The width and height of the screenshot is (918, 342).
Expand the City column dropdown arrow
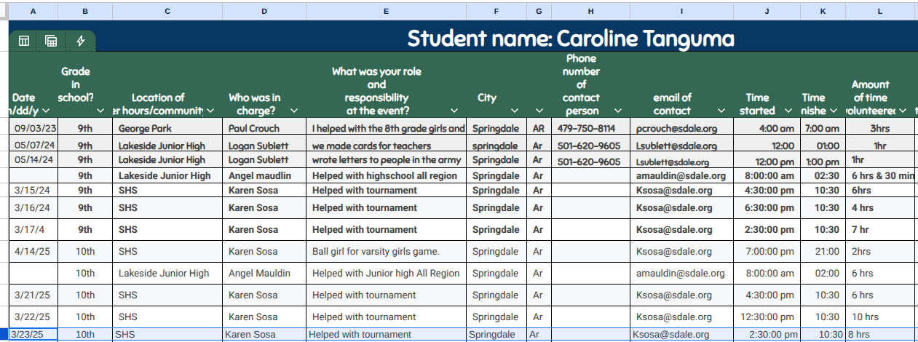pyautogui.click(x=515, y=111)
